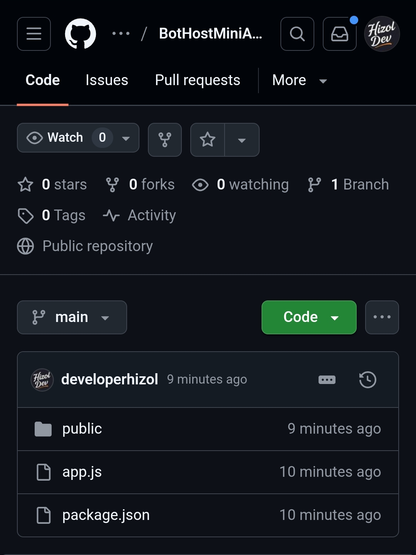Star the repository using the star icon
The width and height of the screenshot is (416, 555).
point(208,140)
